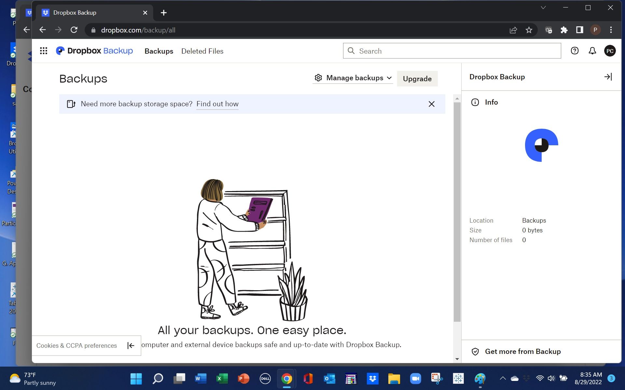The image size is (625, 390).
Task: Open Chrome profile P avatar
Action: 595,30
